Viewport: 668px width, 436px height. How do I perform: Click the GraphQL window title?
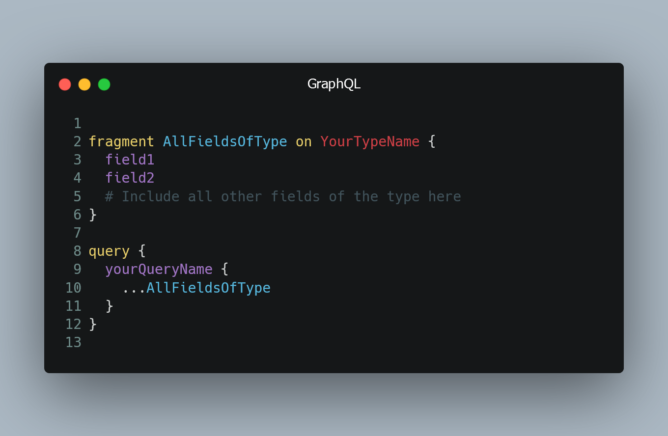pyautogui.click(x=334, y=84)
